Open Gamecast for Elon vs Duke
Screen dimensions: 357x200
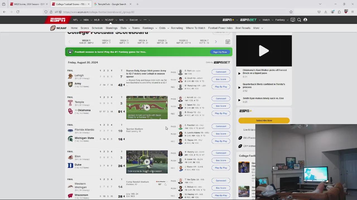221,153
